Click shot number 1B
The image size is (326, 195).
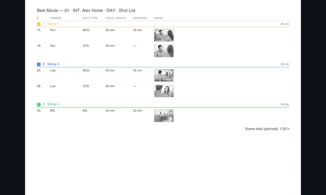[39, 46]
